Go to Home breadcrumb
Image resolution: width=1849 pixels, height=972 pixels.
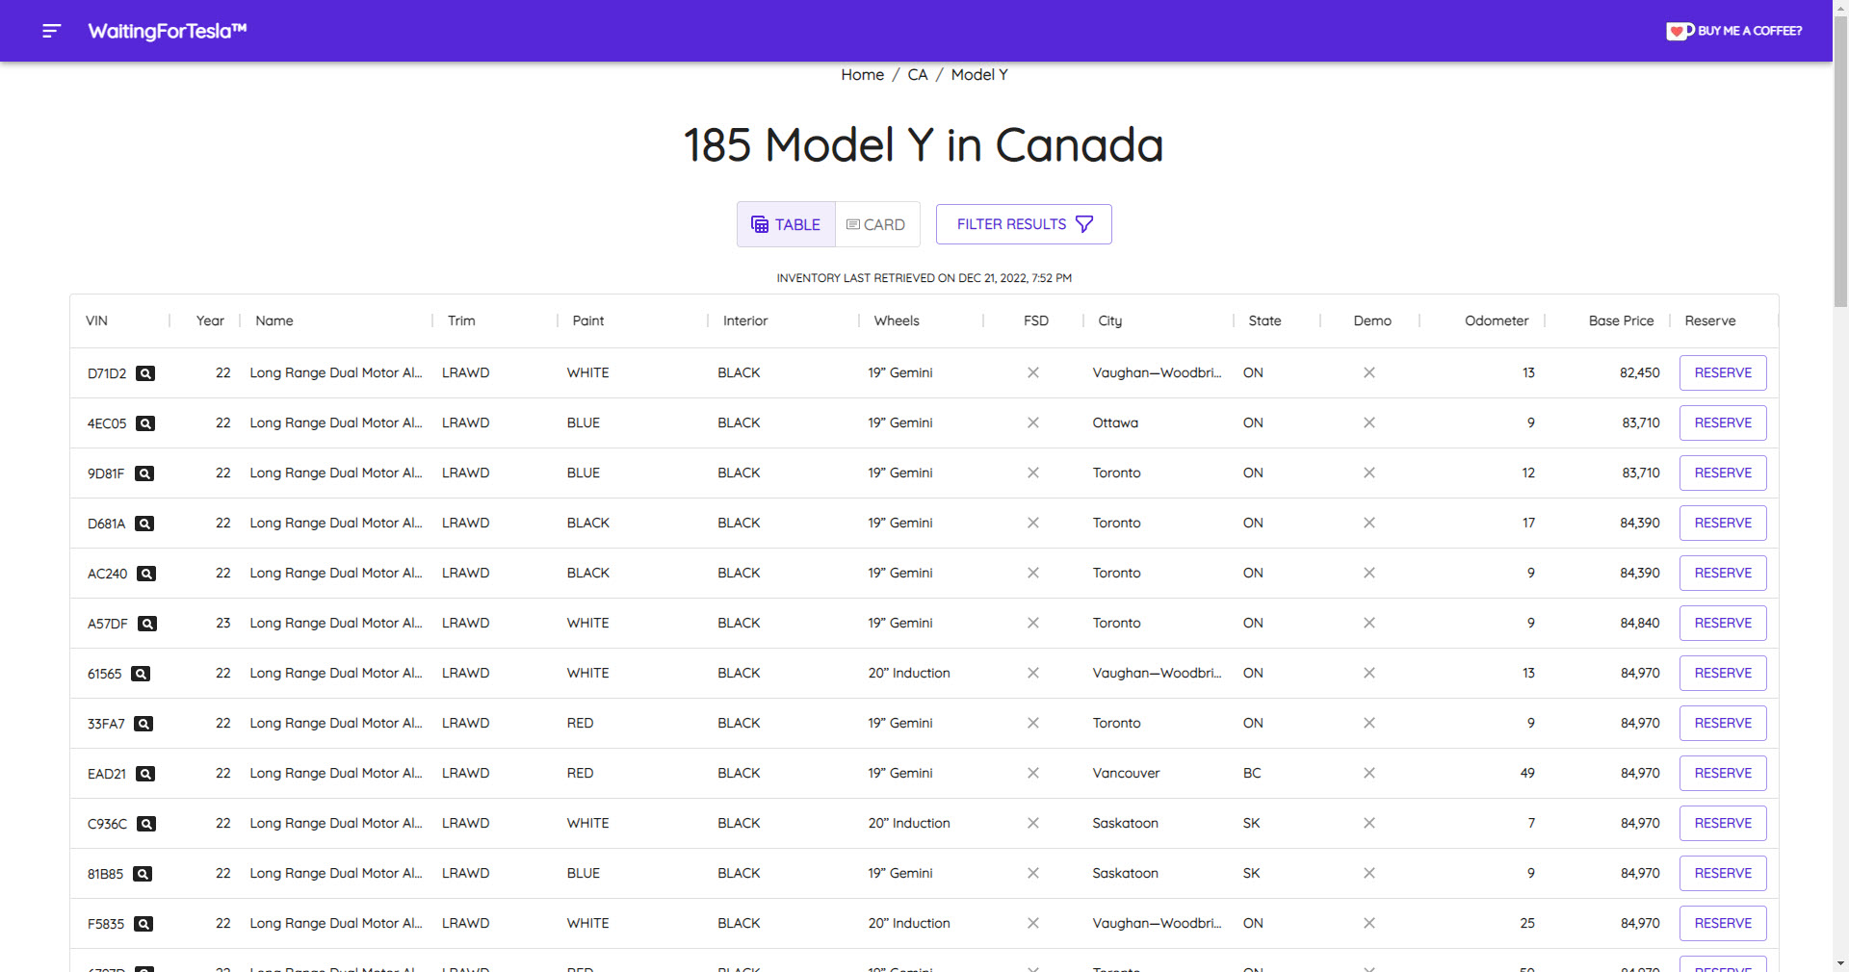click(x=862, y=75)
